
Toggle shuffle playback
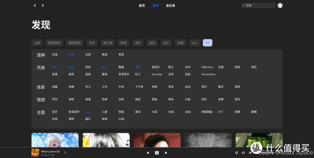(250, 153)
